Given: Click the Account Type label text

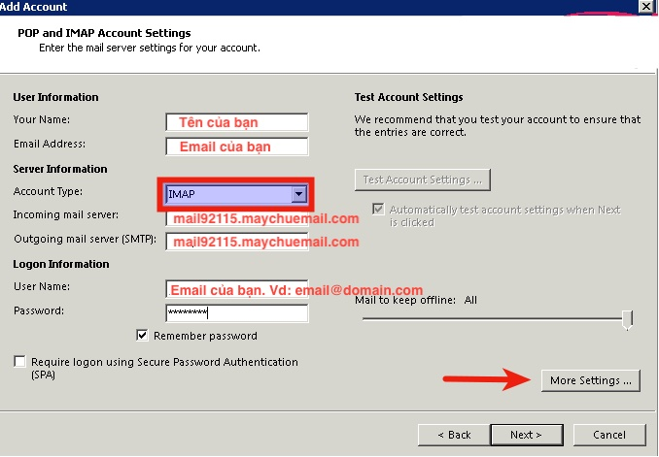Looking at the screenshot, I should pos(48,192).
